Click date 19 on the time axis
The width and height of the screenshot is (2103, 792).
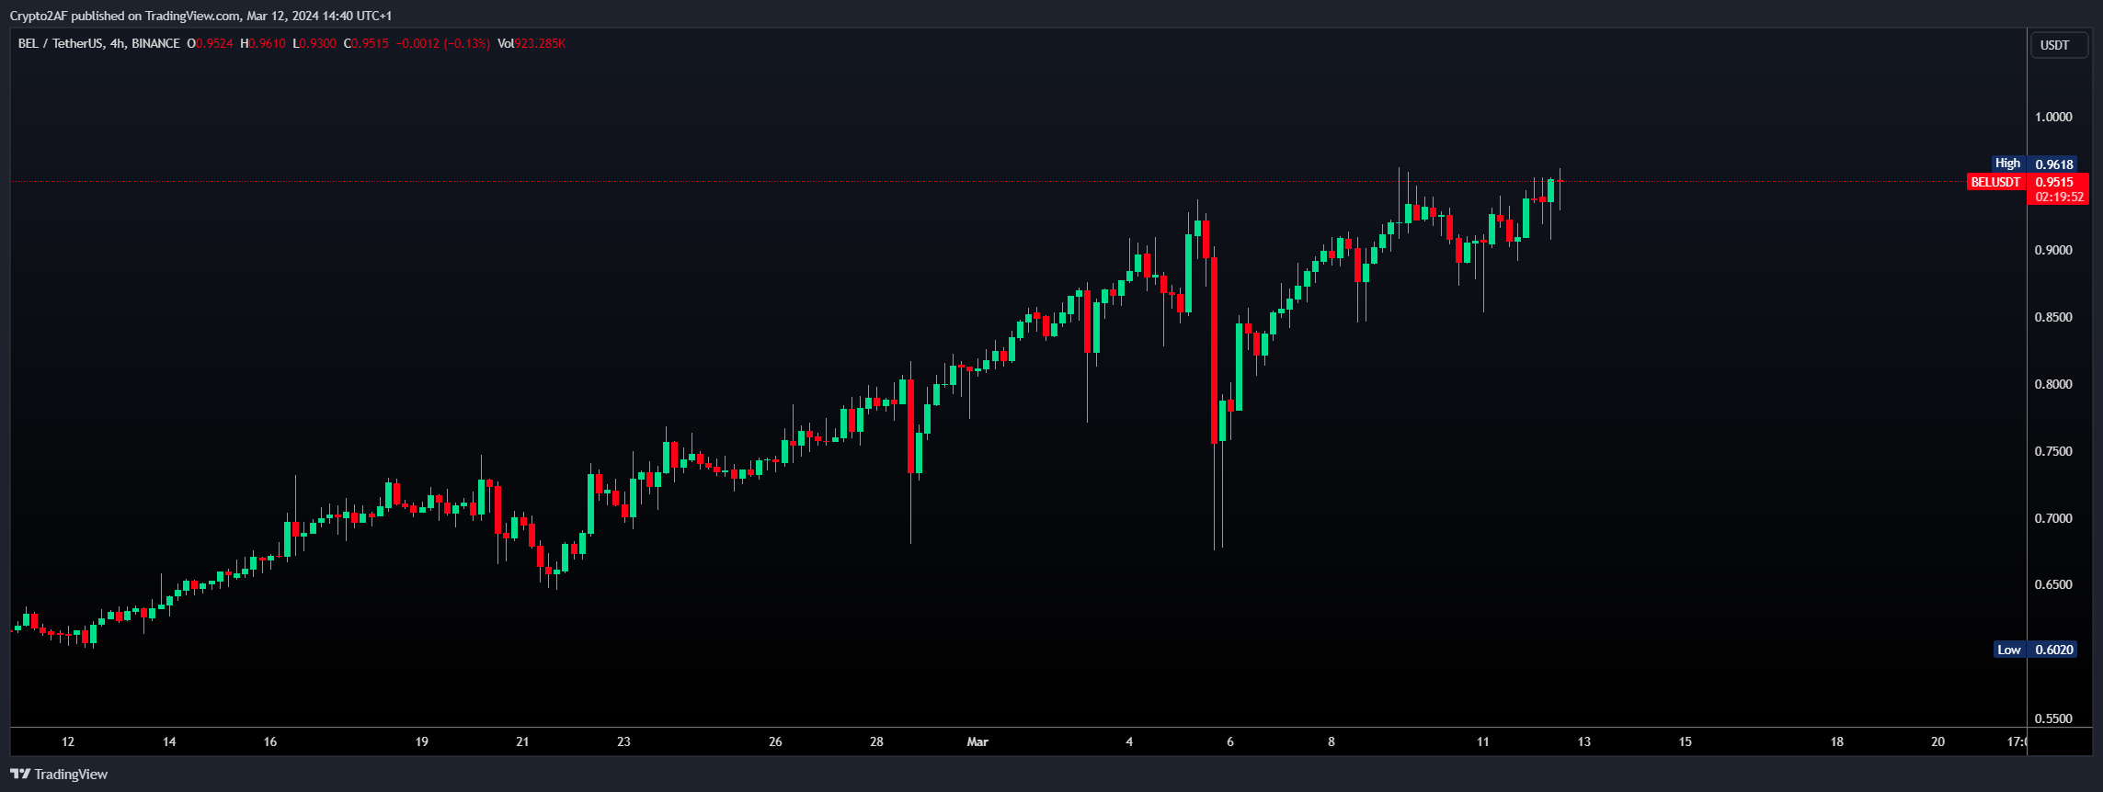click(x=422, y=741)
